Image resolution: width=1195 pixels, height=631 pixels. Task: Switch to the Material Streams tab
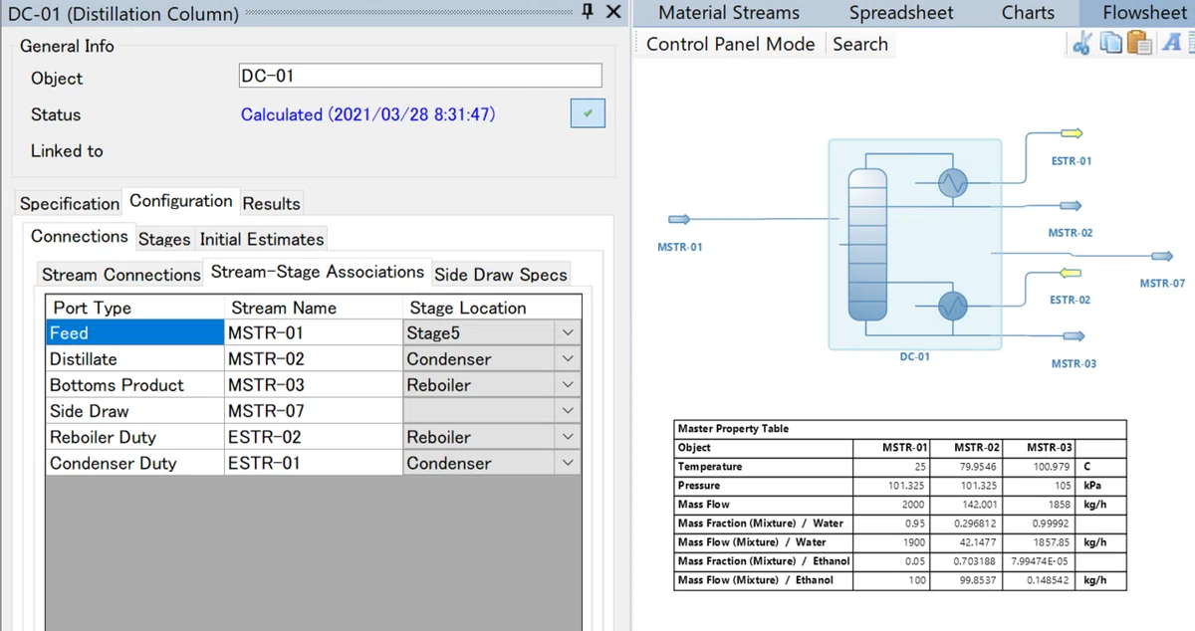pyautogui.click(x=729, y=13)
